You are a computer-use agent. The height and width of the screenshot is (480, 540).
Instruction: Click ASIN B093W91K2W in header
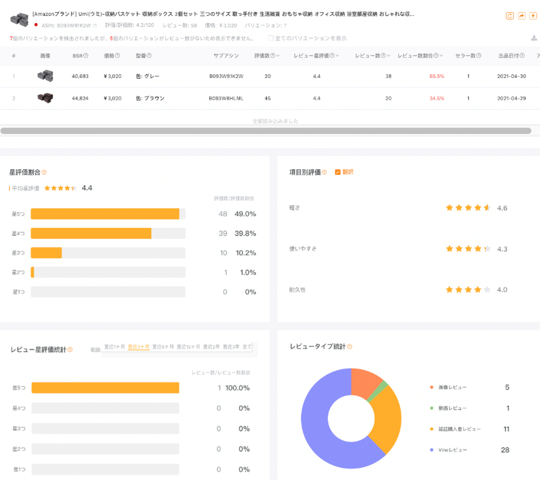(74, 26)
